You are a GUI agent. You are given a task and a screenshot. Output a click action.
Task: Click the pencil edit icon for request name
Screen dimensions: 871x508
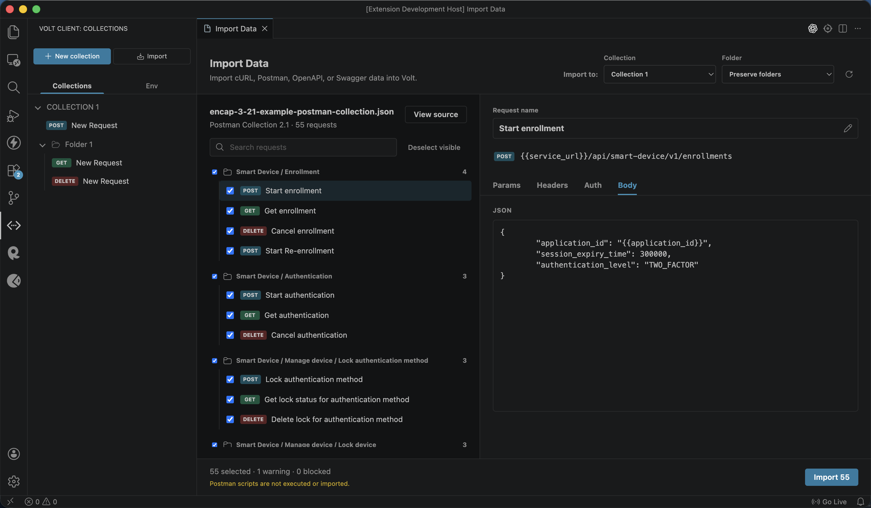click(x=847, y=128)
